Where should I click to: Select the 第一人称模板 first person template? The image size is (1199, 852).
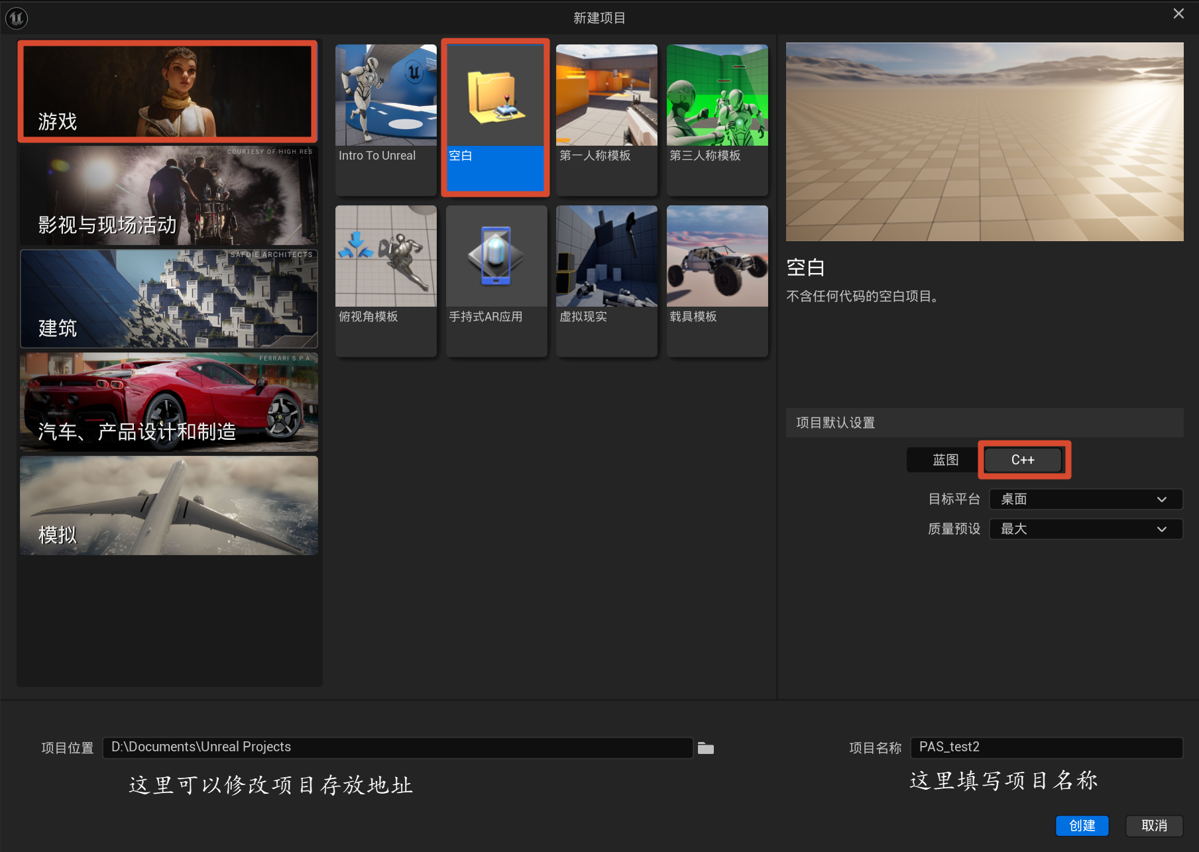click(x=606, y=119)
